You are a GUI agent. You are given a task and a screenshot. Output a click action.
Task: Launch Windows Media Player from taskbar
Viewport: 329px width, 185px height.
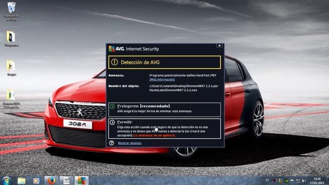[36, 180]
